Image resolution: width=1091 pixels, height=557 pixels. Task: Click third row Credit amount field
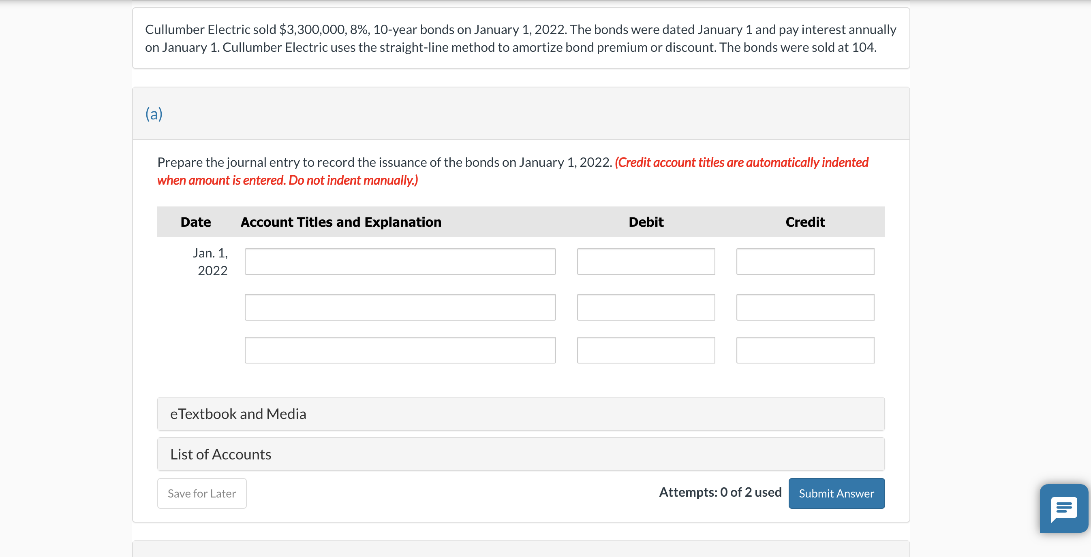[x=805, y=350]
